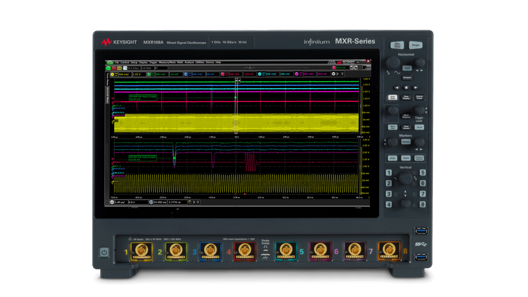Click the green Scope logo button
528x297 pixels.
pyautogui.click(x=110, y=63)
